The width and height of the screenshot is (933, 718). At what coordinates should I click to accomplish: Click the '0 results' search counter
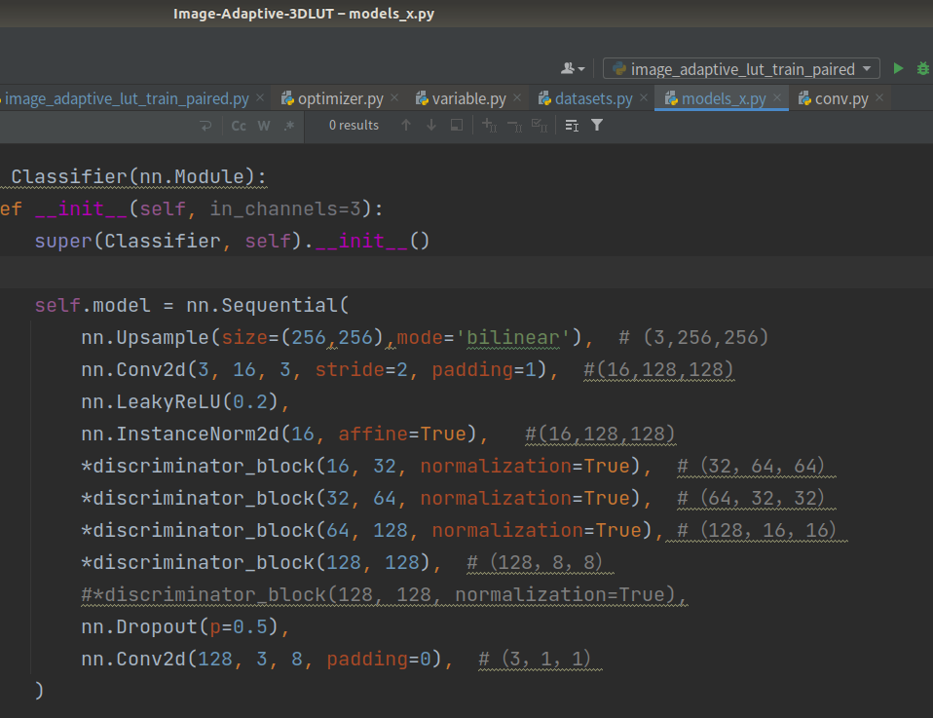[354, 125]
